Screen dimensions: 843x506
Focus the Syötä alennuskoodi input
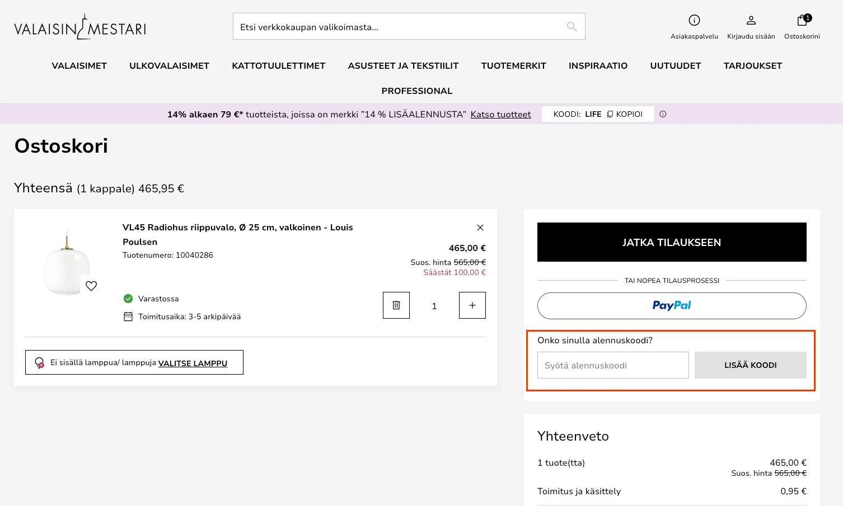click(613, 365)
